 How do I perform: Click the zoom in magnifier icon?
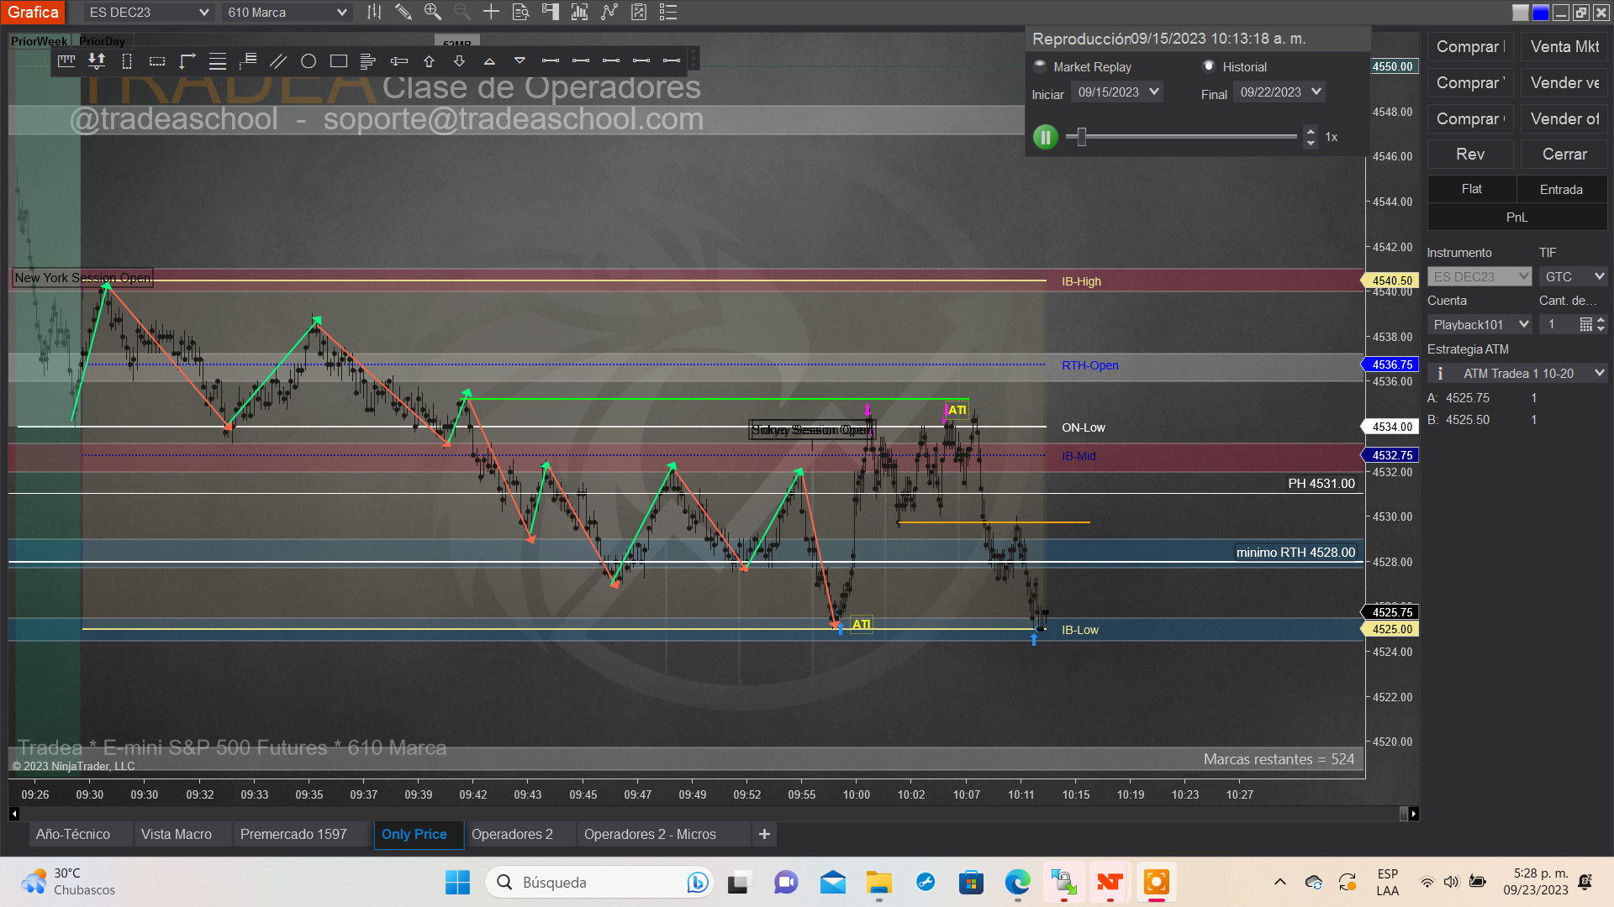(x=433, y=12)
